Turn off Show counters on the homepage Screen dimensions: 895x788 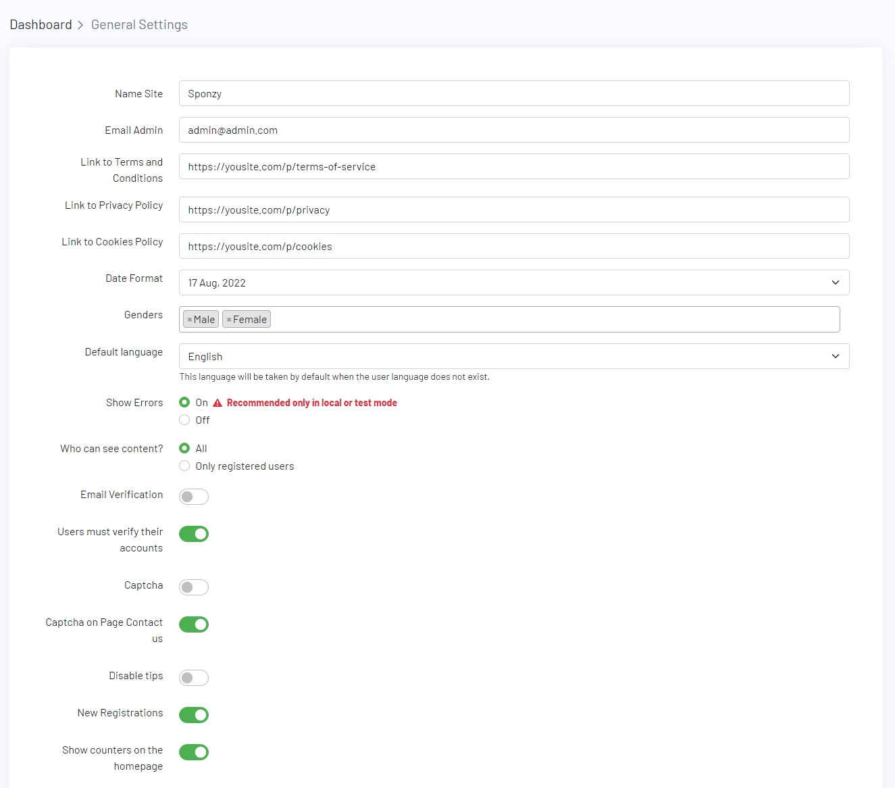tap(194, 752)
